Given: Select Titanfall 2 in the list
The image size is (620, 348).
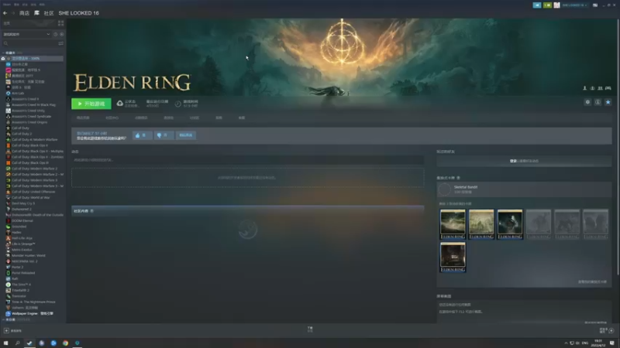Looking at the screenshot, I should click(20, 290).
